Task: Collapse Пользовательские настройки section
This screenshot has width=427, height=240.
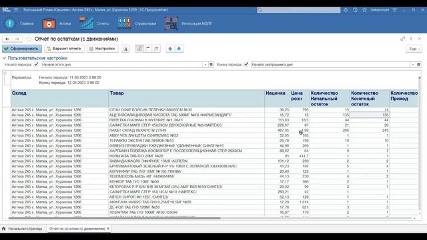Action: click(x=5, y=58)
